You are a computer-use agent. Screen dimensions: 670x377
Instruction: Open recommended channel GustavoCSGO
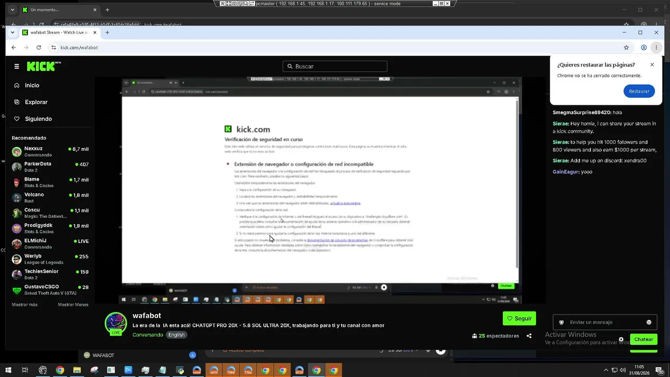point(50,290)
